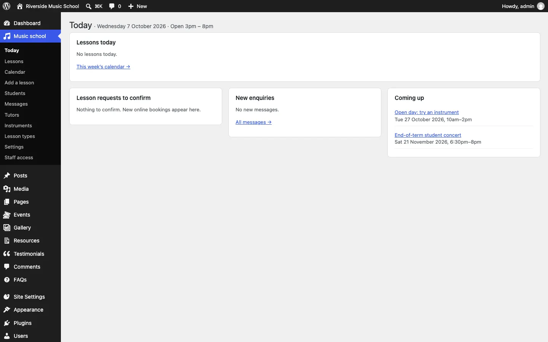Image resolution: width=548 pixels, height=342 pixels.
Task: Open Testimonials via the quote icon
Action: 7,254
